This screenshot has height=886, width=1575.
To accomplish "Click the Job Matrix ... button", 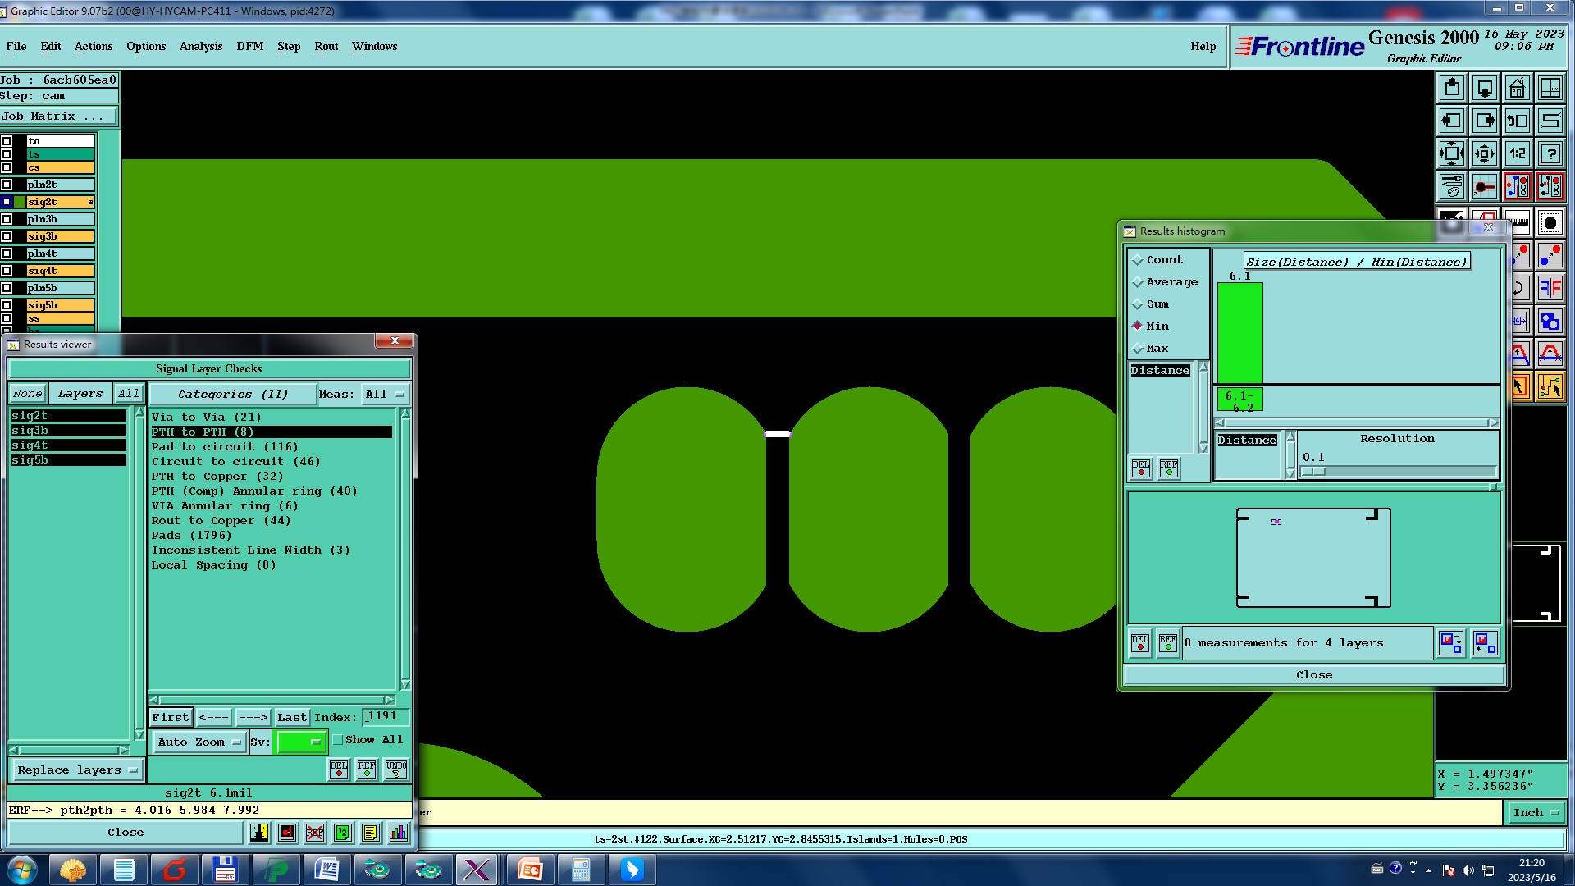I will coord(58,116).
